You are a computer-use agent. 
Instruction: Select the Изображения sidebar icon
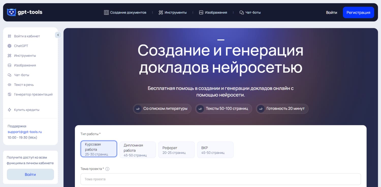(x=10, y=65)
